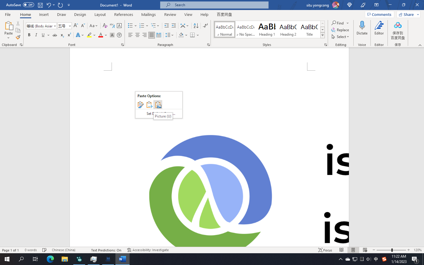Turn off AutoSave

pyautogui.click(x=28, y=5)
